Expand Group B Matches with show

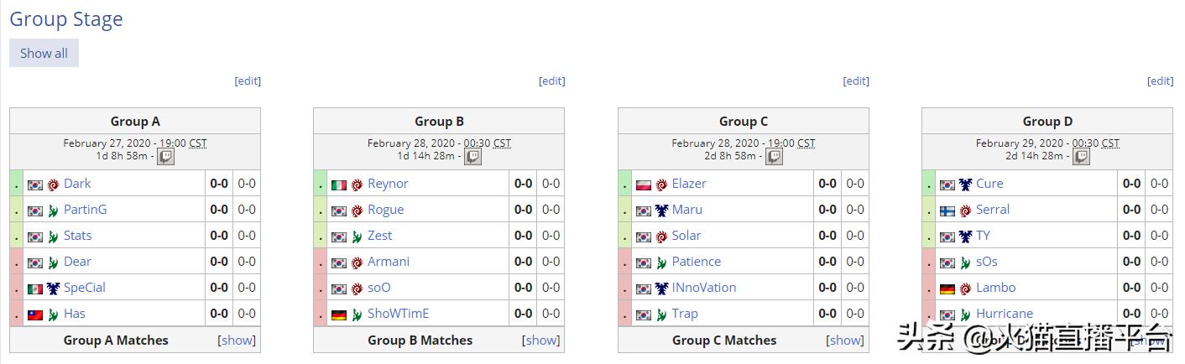coord(541,341)
